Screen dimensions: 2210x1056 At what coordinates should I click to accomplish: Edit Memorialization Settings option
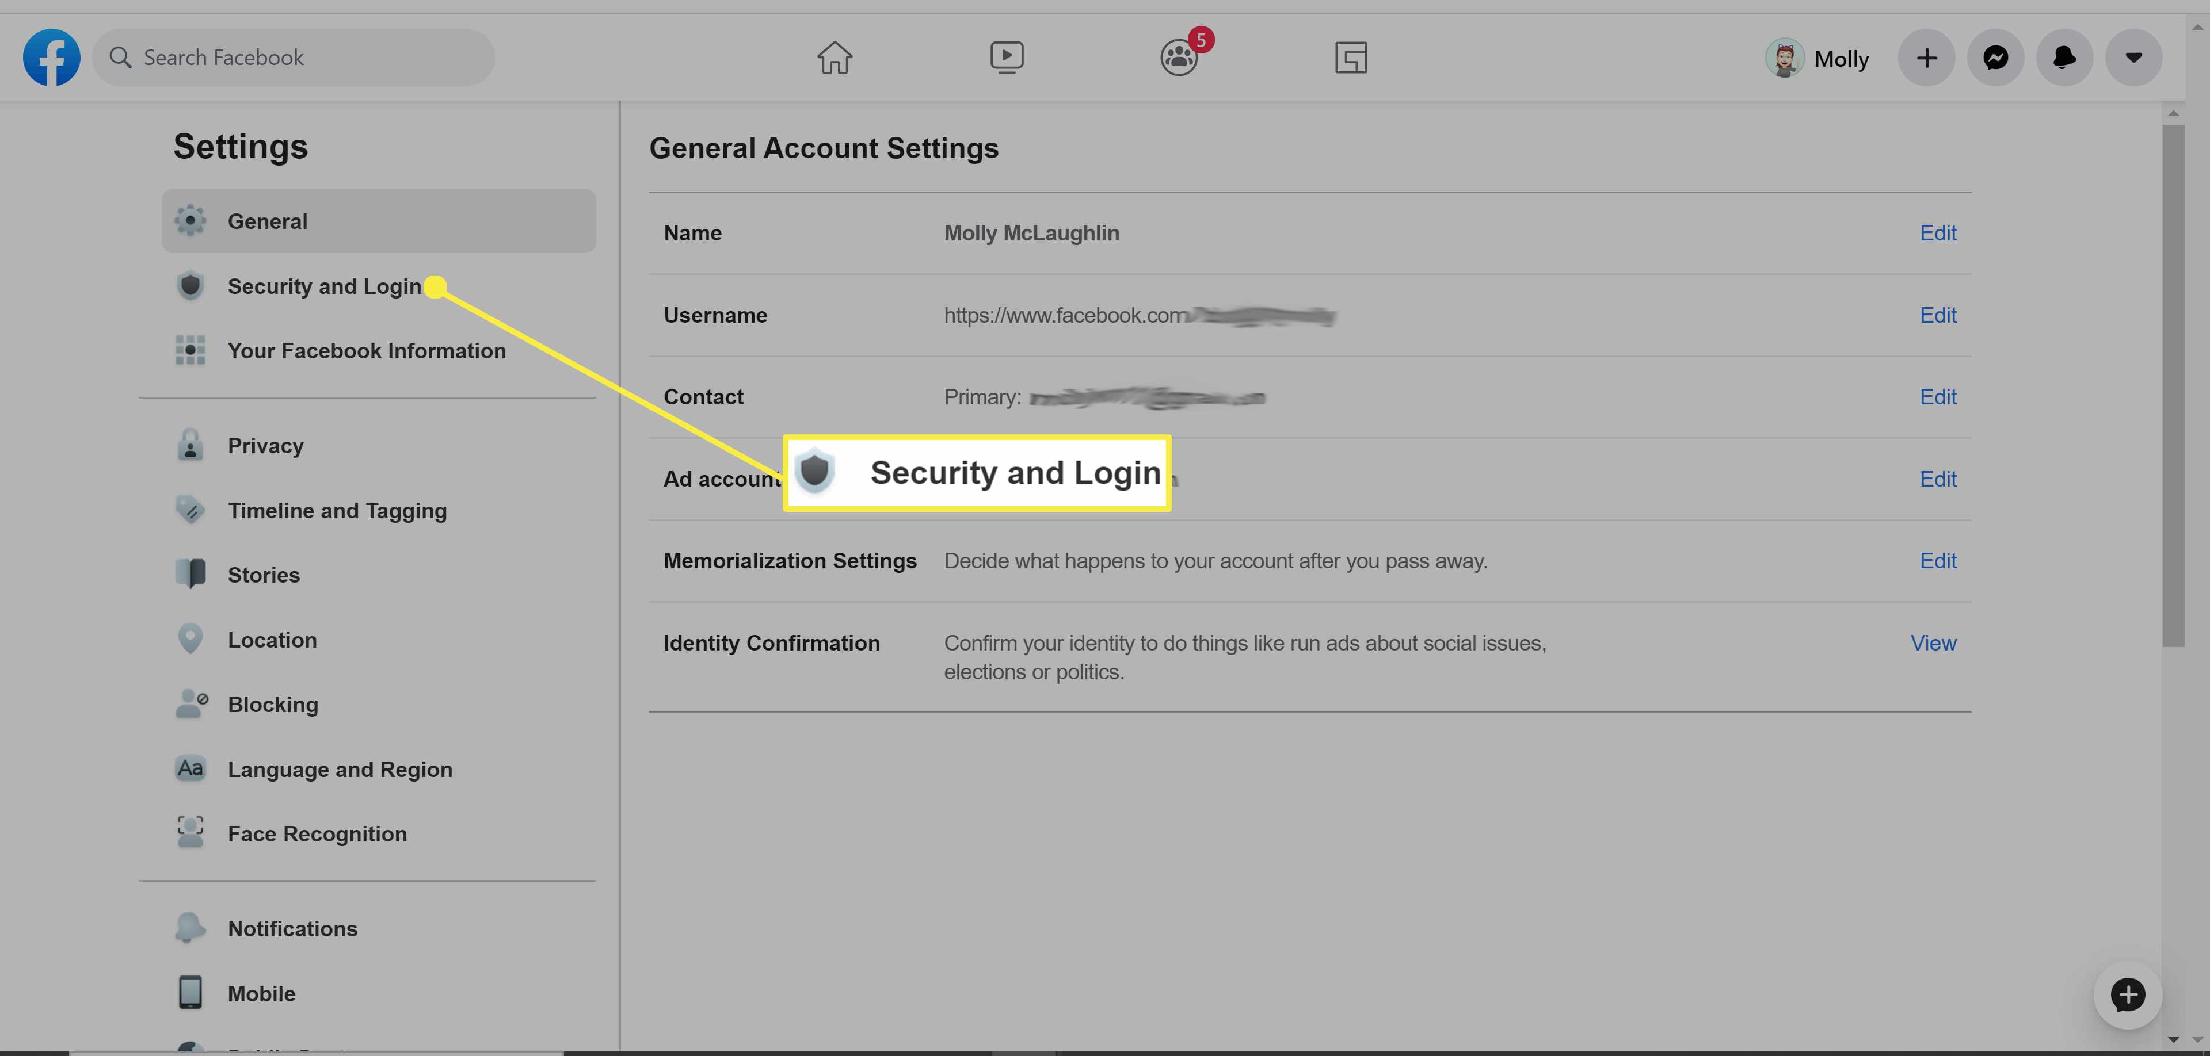(x=1937, y=559)
